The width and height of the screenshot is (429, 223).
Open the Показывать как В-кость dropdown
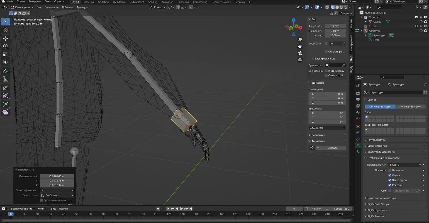pyautogui.click(x=405, y=165)
